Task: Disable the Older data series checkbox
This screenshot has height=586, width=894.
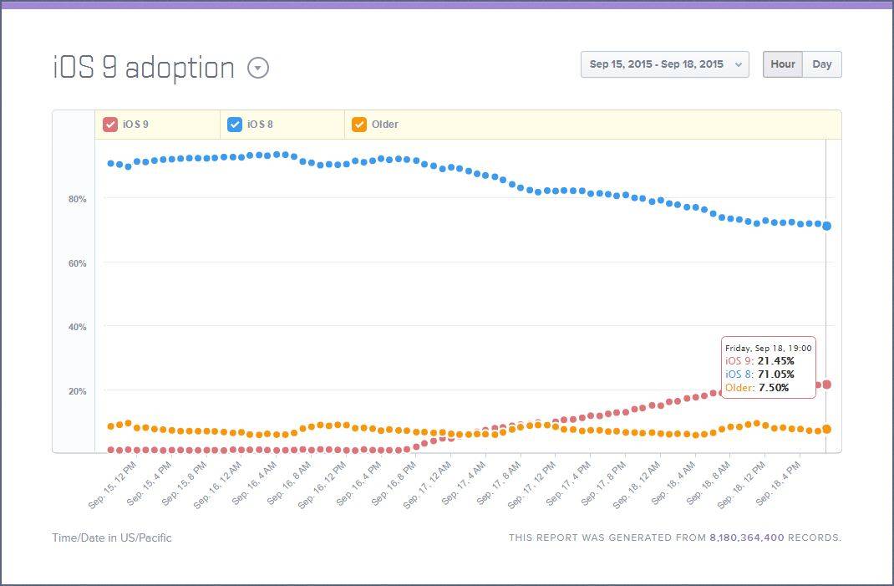Action: [359, 124]
